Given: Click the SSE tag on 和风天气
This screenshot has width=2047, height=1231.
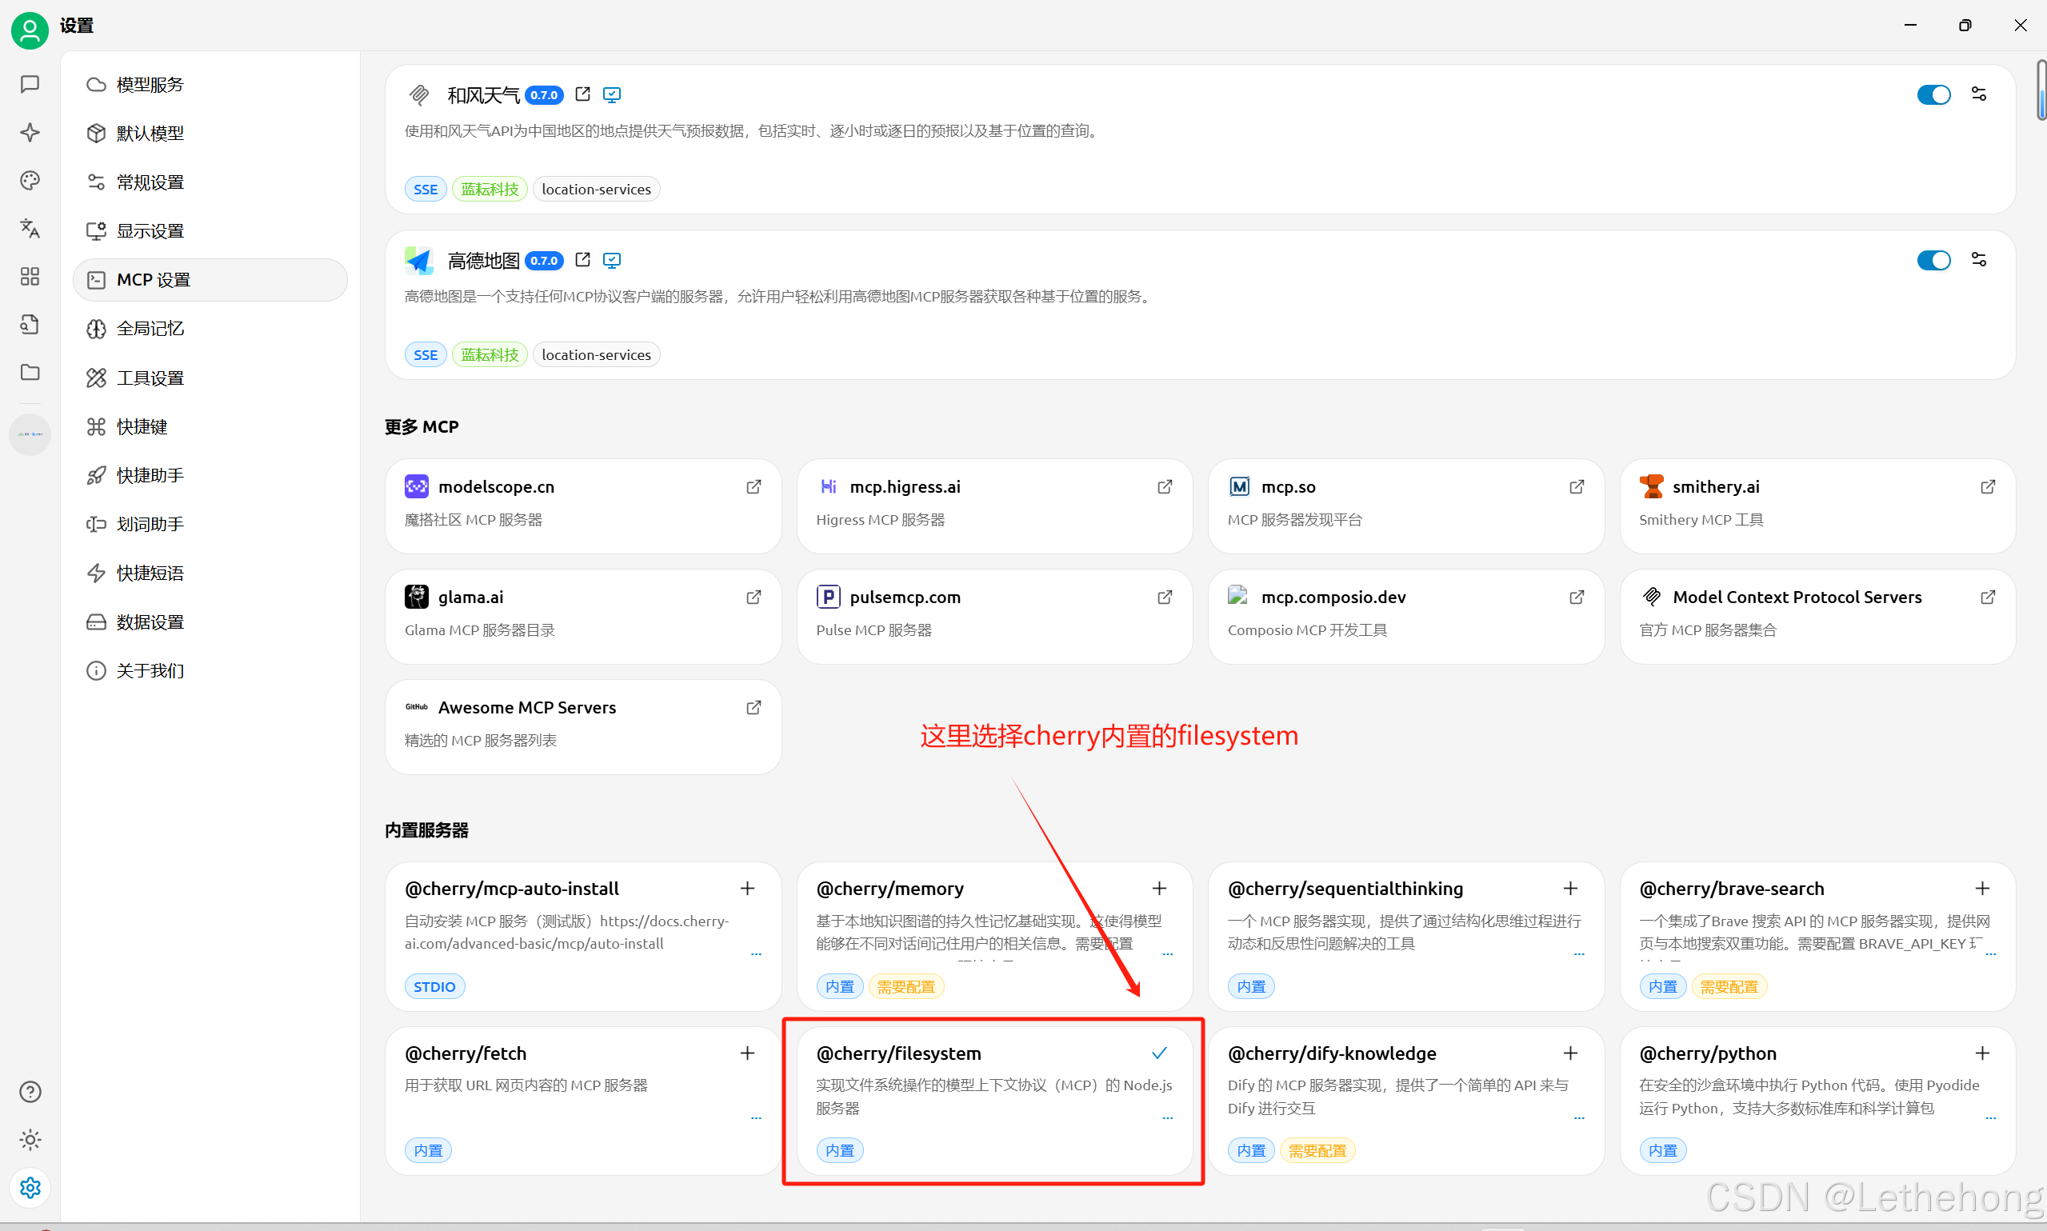Looking at the screenshot, I should [x=426, y=189].
